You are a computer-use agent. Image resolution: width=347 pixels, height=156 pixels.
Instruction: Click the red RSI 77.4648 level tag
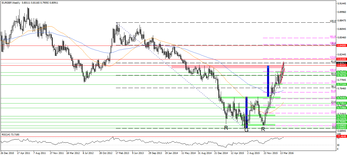coord(341,136)
